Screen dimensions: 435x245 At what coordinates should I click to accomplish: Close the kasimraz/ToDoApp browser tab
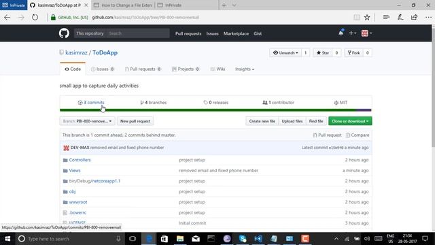86,5
